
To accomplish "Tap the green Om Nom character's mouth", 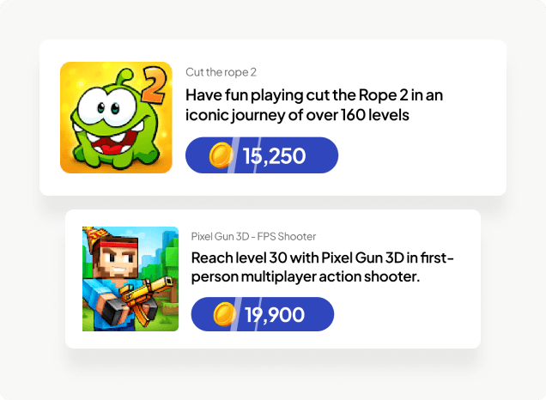I will click(111, 148).
